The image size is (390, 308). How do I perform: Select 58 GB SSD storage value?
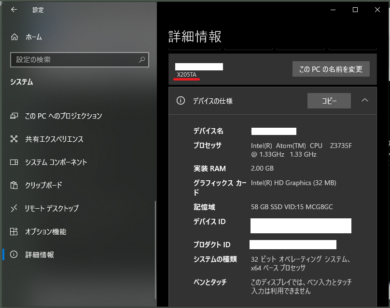[x=292, y=207]
